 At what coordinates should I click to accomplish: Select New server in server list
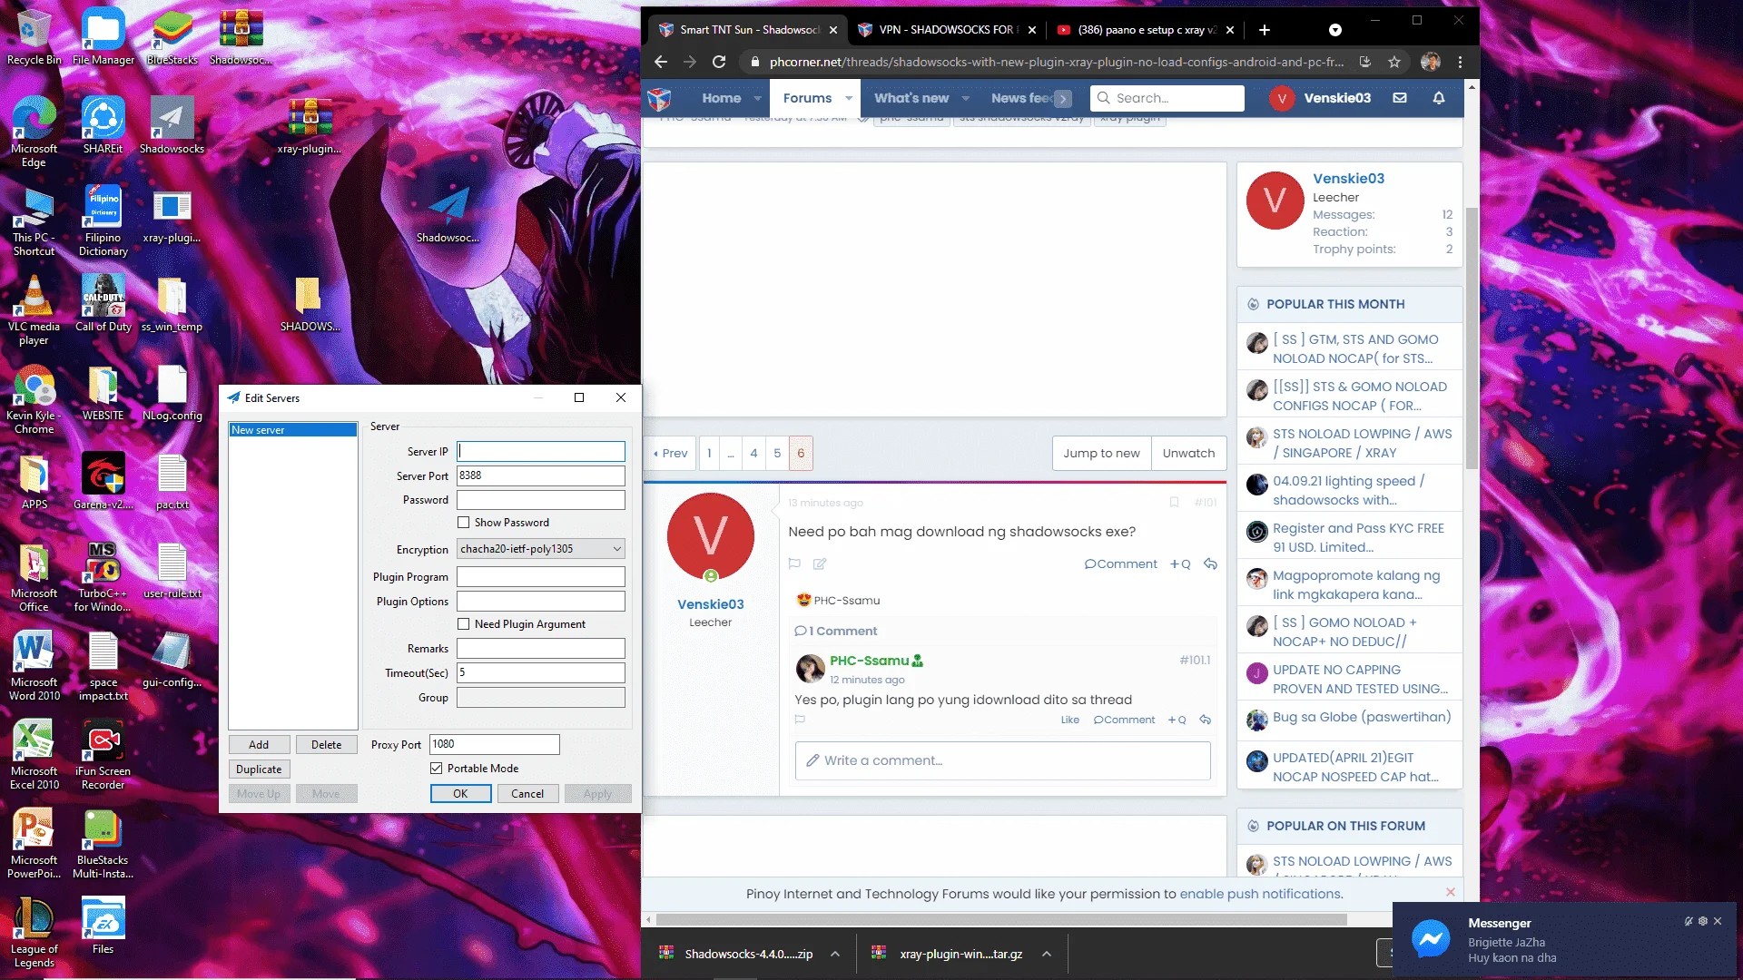tap(292, 430)
